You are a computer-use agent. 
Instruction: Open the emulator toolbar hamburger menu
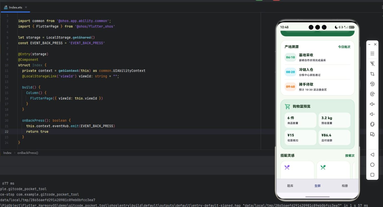[372, 54]
